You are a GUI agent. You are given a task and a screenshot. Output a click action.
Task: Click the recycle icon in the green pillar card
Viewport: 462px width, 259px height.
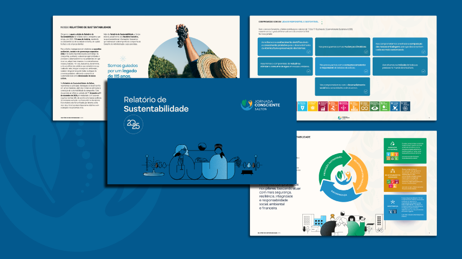pyautogui.click(x=392, y=143)
